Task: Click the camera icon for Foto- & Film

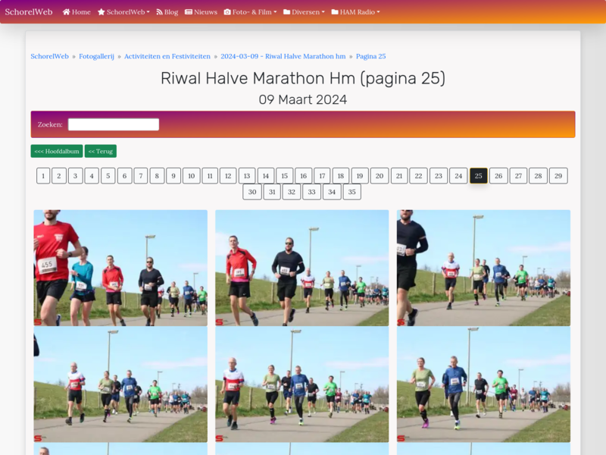Action: point(227,12)
